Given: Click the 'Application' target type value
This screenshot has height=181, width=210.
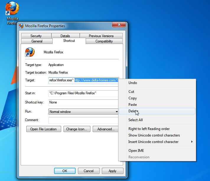Looking at the screenshot, I should (x=56, y=65).
